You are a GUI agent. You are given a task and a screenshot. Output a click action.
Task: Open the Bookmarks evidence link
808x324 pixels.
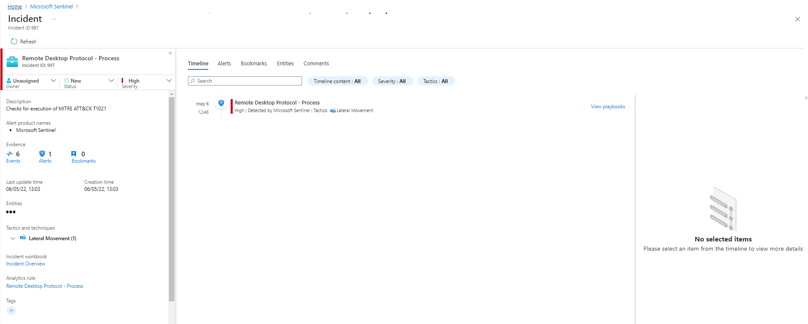[83, 157]
